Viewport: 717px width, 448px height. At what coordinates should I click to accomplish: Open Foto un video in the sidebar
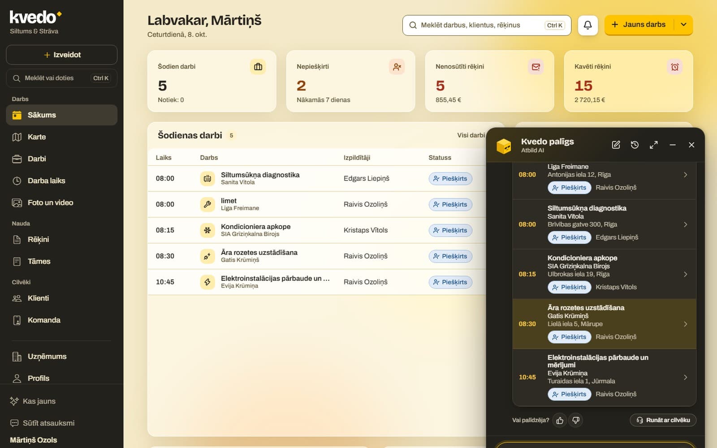(x=62, y=203)
